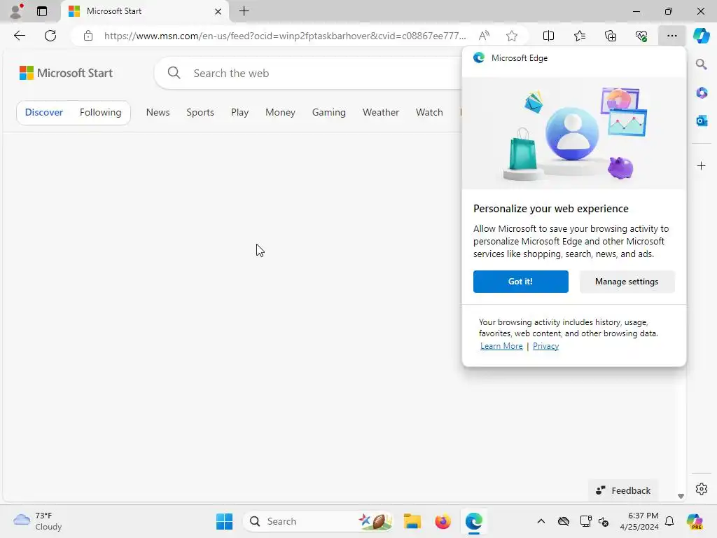Click the network display tray icon
Viewport: 717px width, 538px height.
[585, 521]
